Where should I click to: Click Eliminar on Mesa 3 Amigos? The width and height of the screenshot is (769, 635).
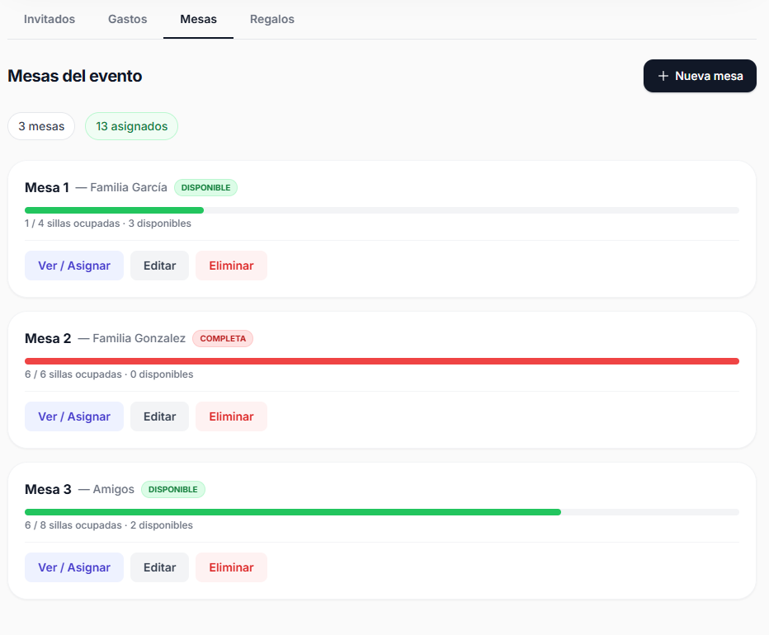(x=231, y=567)
